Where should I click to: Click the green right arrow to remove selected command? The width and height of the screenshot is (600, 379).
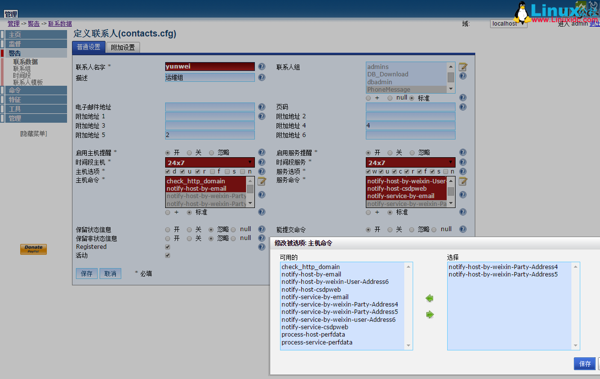click(429, 314)
